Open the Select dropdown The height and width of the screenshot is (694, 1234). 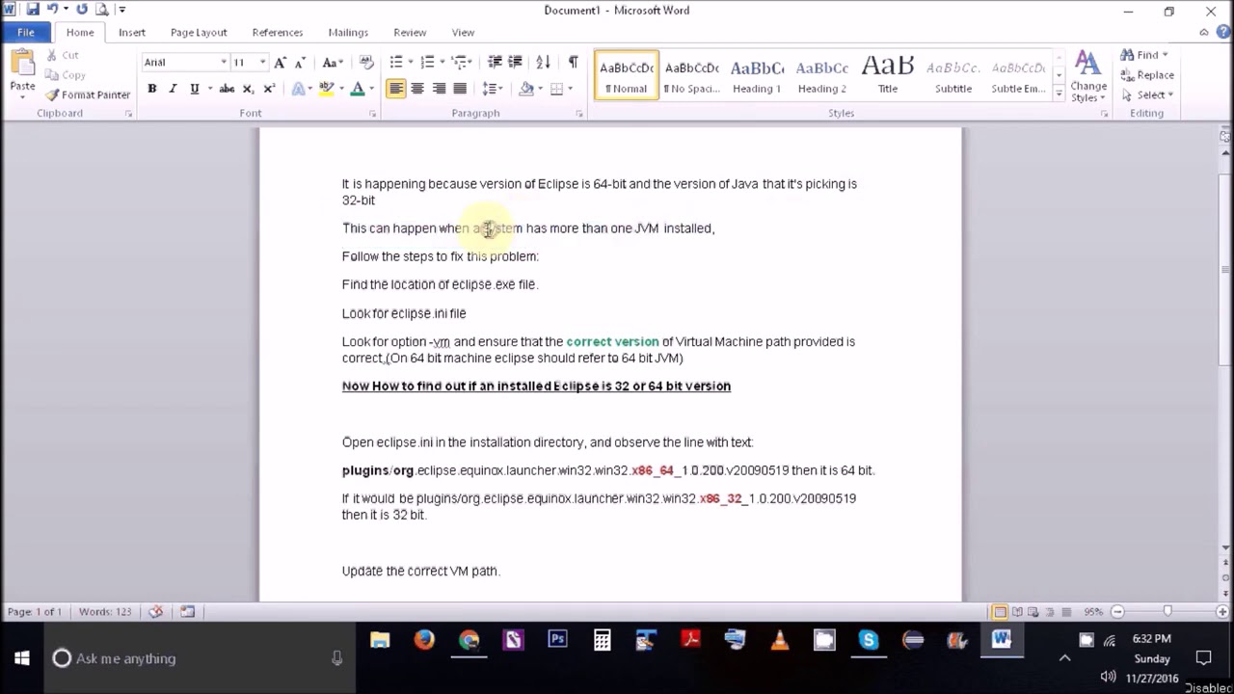pos(1147,94)
